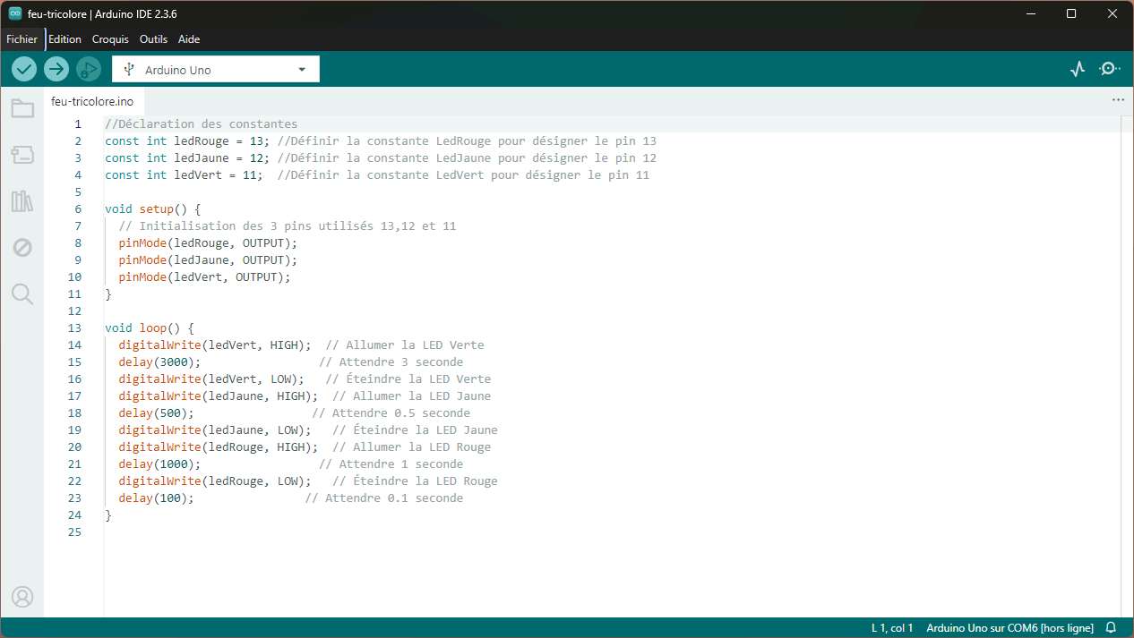1134x638 pixels.
Task: Open the tab options three-dots menu
Action: coord(1118,100)
